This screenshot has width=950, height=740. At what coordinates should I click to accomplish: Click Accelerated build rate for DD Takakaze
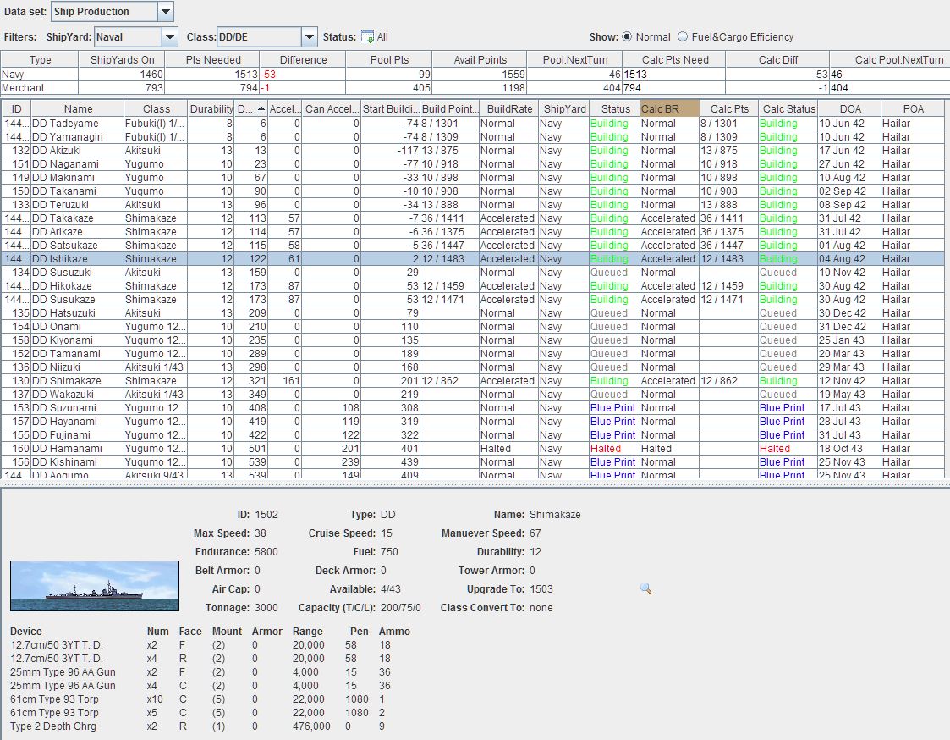(508, 218)
